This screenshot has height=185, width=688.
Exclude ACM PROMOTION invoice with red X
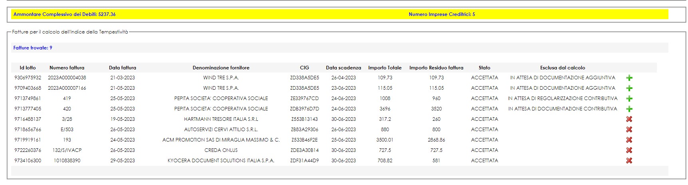629,140
